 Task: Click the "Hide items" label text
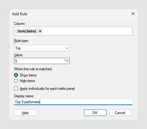[27, 81]
